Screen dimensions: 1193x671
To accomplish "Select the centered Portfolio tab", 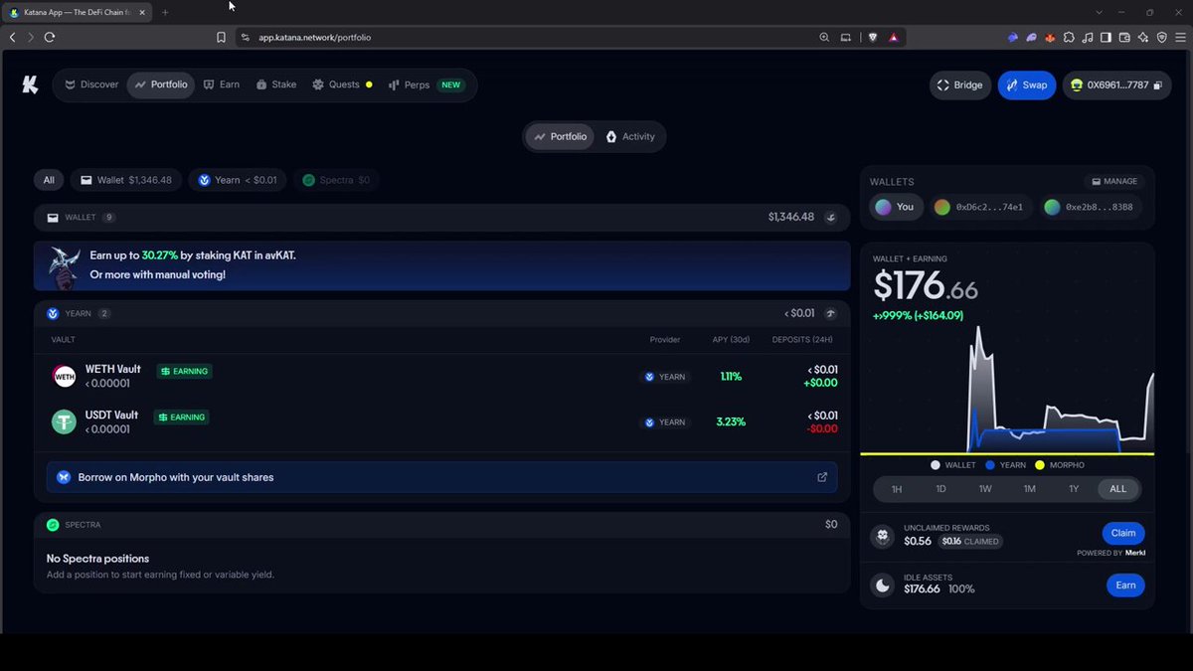I will click(561, 136).
